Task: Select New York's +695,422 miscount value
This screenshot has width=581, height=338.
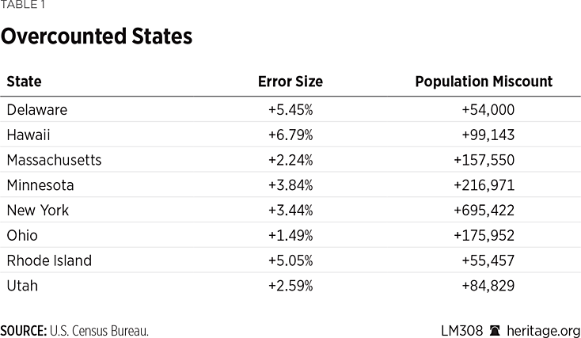Action: [x=484, y=211]
